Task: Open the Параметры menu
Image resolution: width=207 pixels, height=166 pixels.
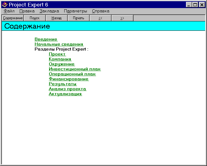Action: pos(75,11)
